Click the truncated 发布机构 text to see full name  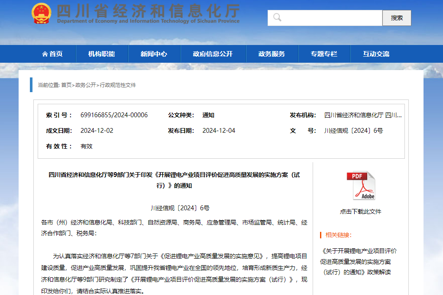364,115
